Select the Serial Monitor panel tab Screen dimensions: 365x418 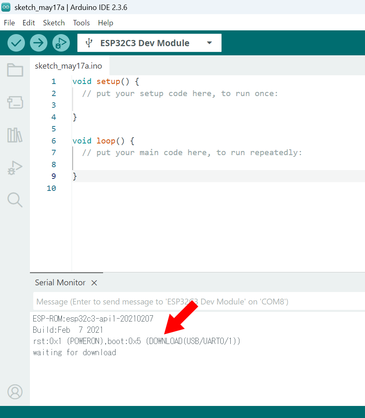[x=60, y=282]
